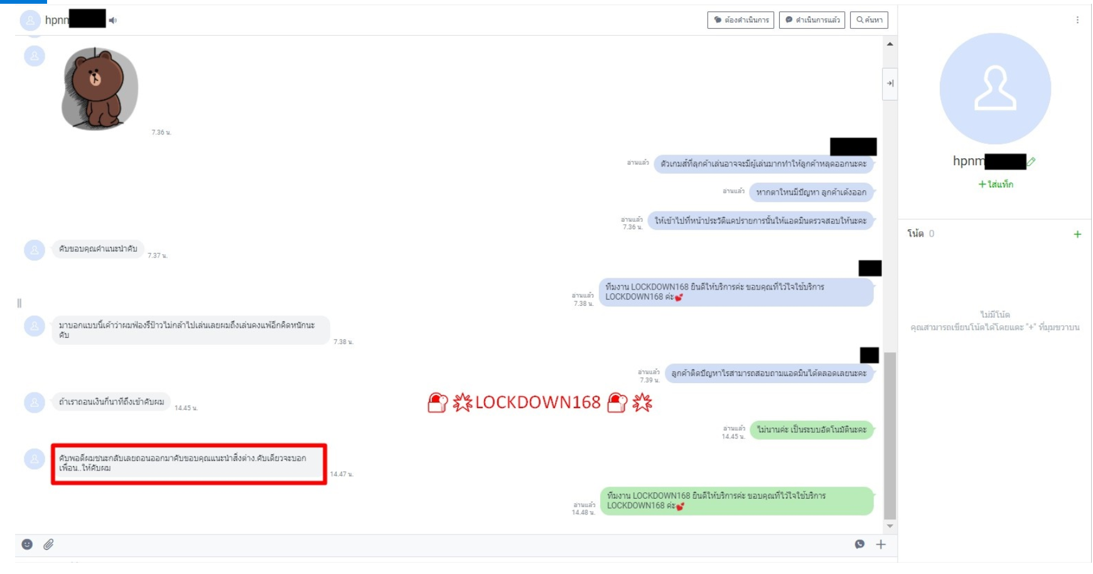The height and width of the screenshot is (574, 1093).
Task: Open saved replies speech bubble icon
Action: click(x=859, y=544)
